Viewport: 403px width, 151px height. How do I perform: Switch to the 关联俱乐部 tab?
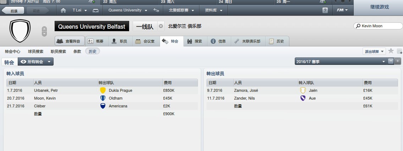(x=248, y=41)
